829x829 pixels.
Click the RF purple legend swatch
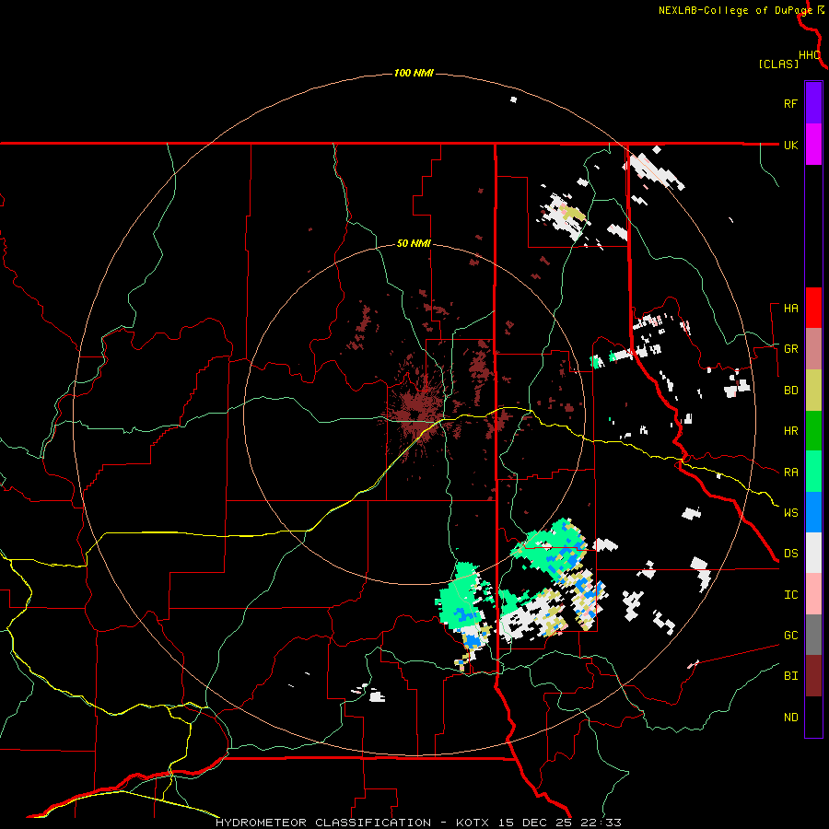813,103
